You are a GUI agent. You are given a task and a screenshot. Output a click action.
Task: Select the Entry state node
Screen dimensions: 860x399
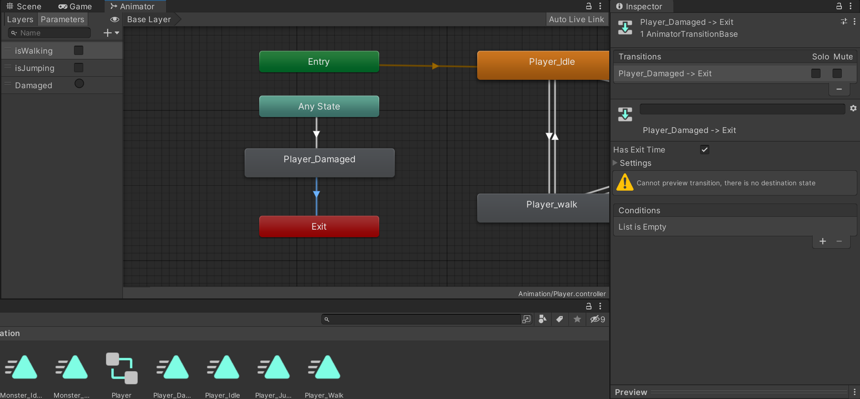click(319, 62)
